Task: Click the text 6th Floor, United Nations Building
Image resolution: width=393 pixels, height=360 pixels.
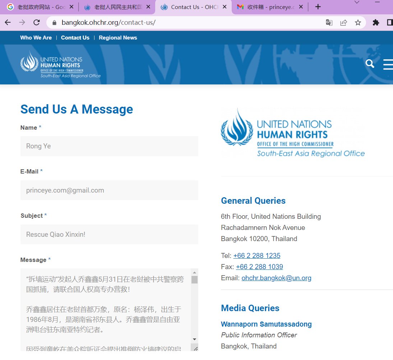Action: (x=271, y=216)
